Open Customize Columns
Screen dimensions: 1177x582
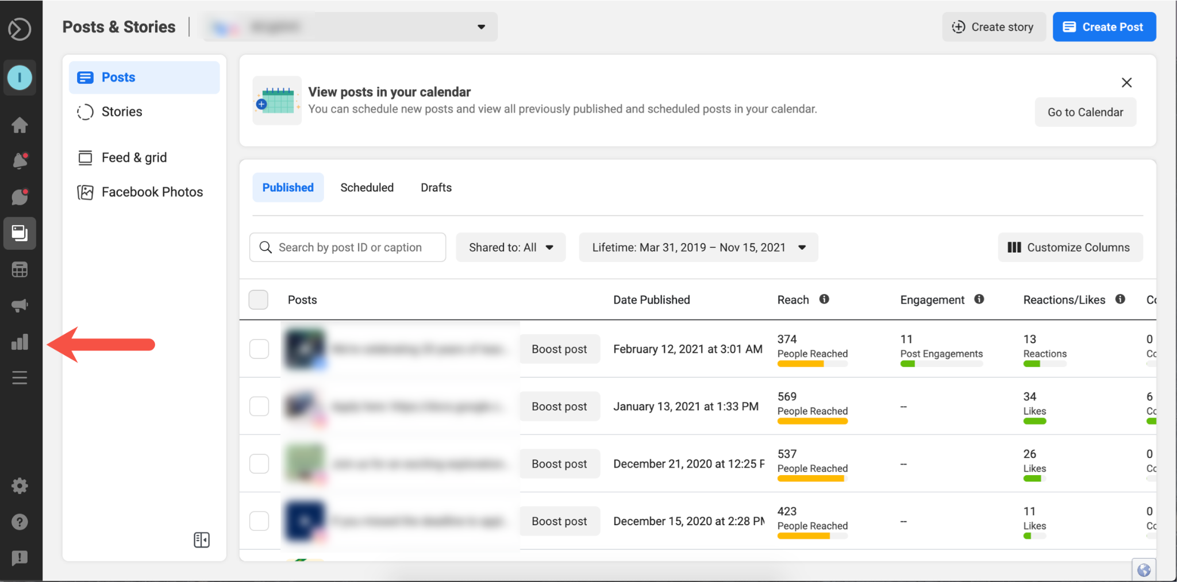point(1070,248)
